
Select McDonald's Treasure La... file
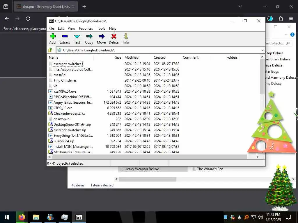[x=73, y=152]
